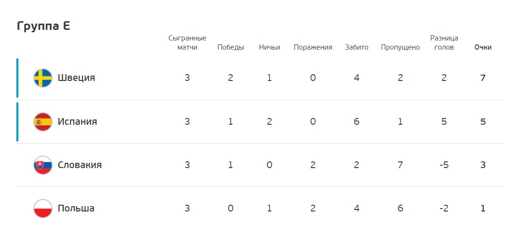This screenshot has width=519, height=237.
Task: Click the Slovakia flag icon
Action: [x=43, y=165]
